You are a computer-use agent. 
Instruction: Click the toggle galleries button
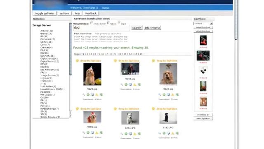(45, 13)
